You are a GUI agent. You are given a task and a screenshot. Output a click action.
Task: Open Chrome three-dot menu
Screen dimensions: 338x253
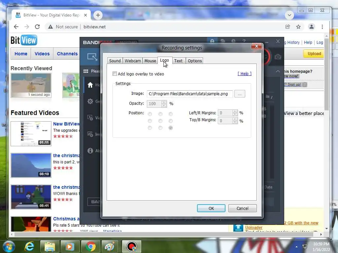tap(322, 27)
